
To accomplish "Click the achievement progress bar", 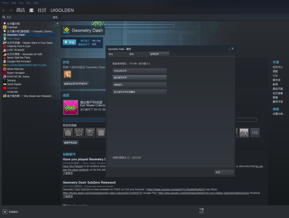I will [160, 120].
